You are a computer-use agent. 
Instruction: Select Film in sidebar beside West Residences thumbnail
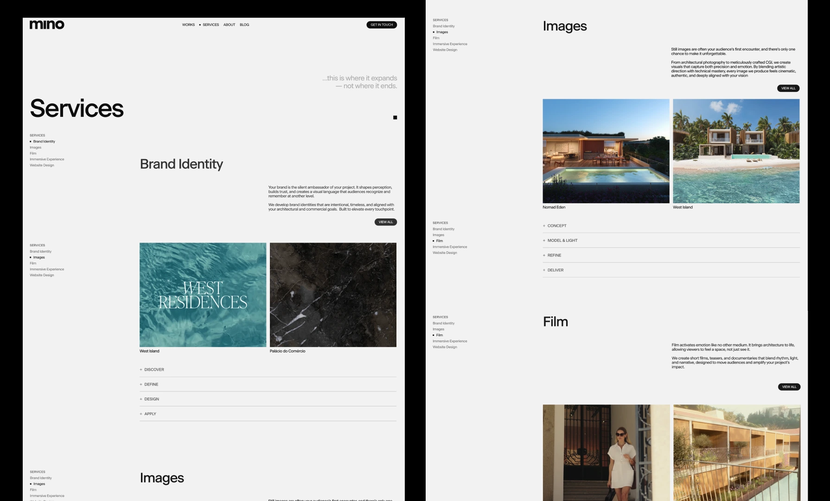click(x=33, y=263)
